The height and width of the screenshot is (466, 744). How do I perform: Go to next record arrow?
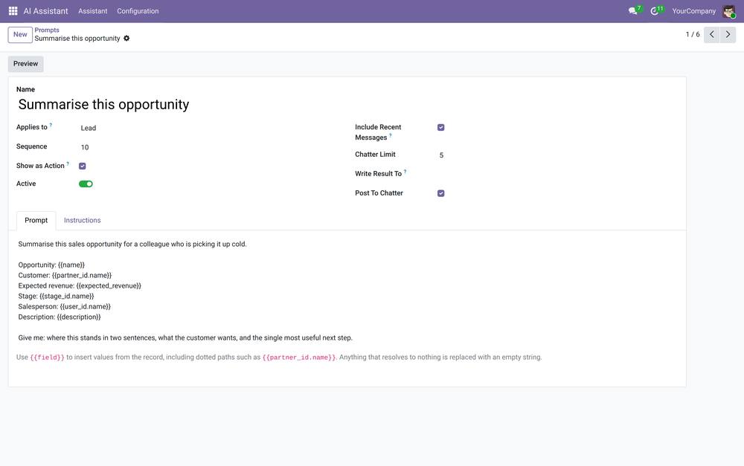pos(728,35)
